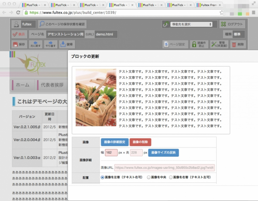Open the 管理 tools icon
The height and width of the screenshot is (201, 258).
pyautogui.click(x=219, y=44)
